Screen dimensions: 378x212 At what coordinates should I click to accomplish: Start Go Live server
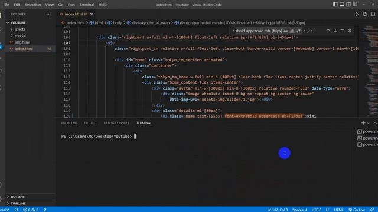click(357, 210)
